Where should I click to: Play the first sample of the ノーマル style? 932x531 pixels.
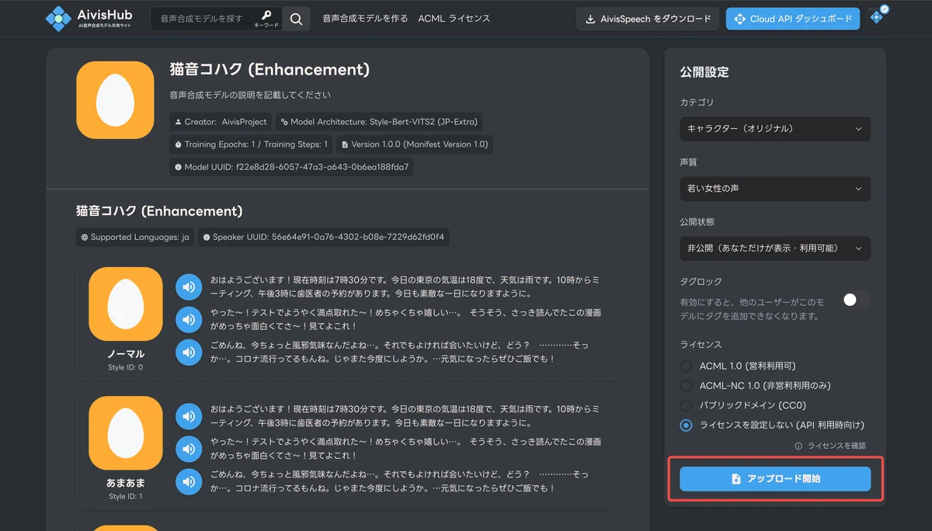[x=189, y=287]
